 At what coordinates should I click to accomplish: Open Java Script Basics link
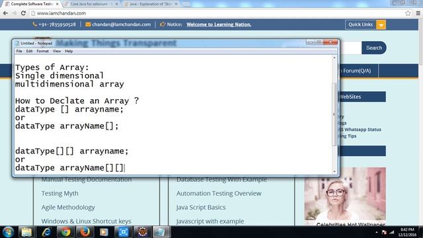pos(201,207)
